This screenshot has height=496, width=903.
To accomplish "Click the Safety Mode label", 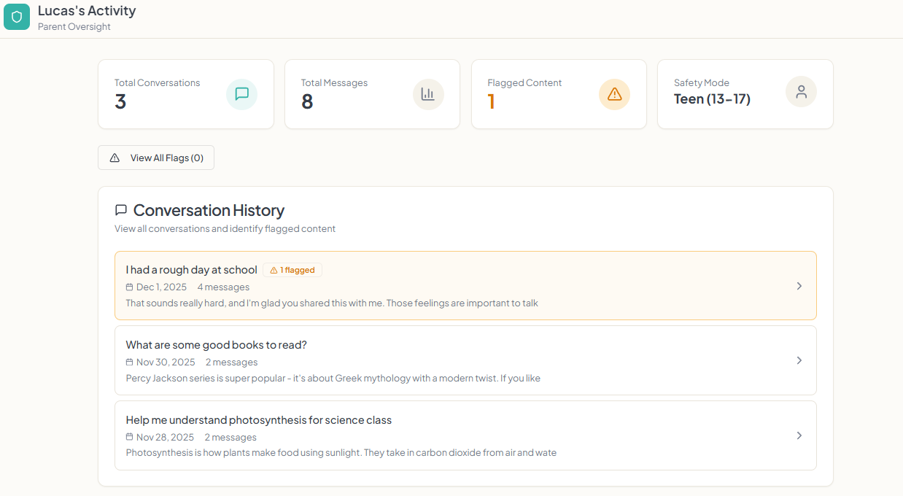I will pyautogui.click(x=702, y=83).
